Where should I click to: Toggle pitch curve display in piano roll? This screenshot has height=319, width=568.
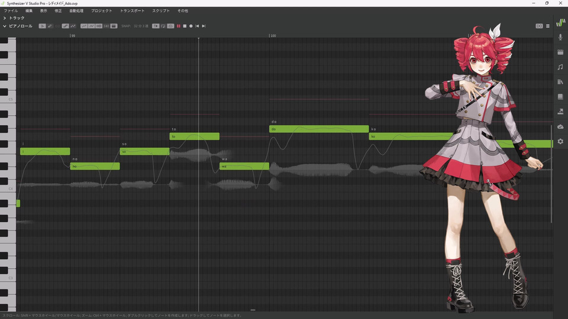pos(84,26)
